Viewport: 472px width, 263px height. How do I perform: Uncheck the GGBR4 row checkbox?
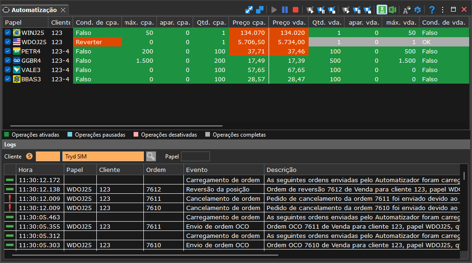coord(8,60)
